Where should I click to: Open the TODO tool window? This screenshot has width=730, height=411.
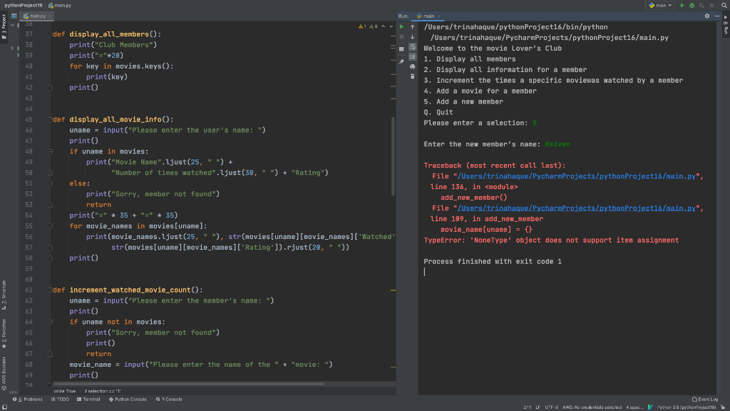point(60,400)
